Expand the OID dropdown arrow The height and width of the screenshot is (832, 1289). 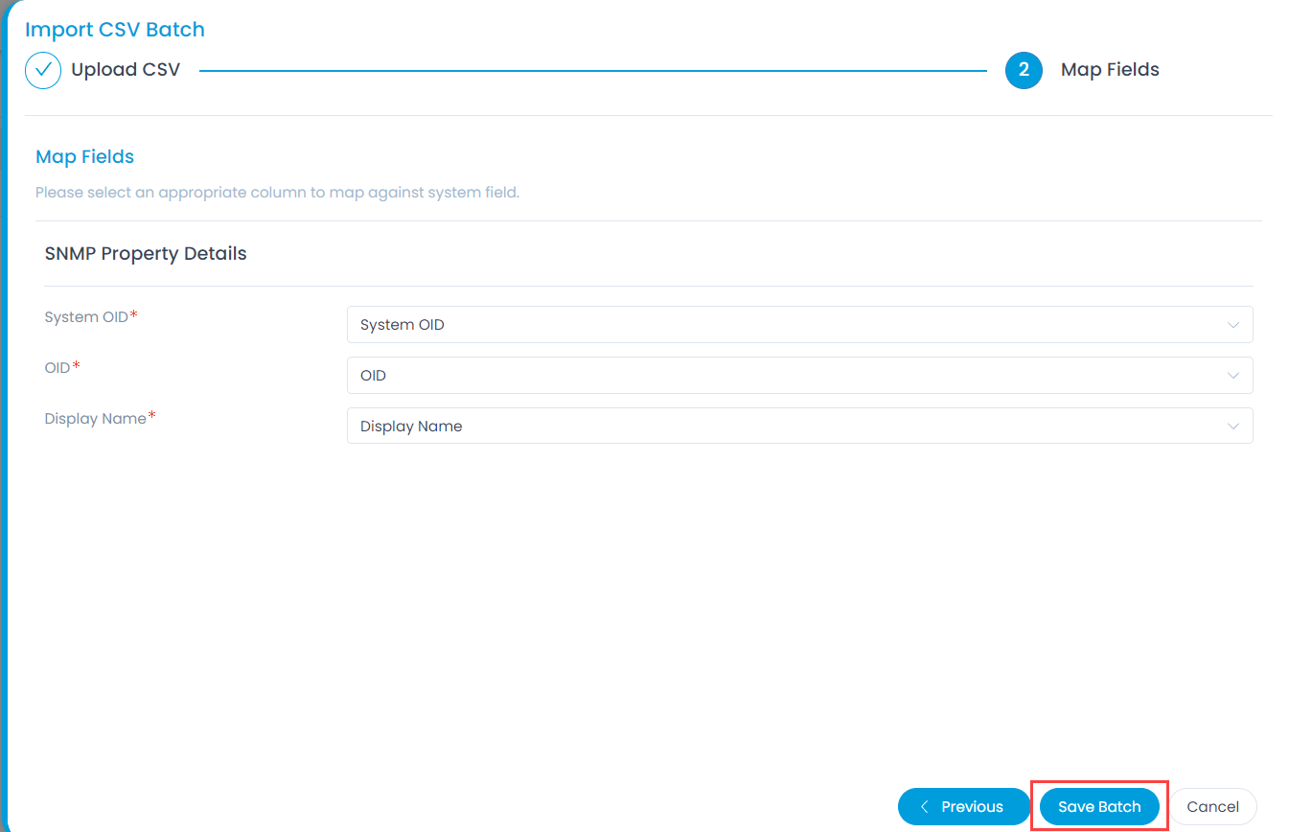(x=1233, y=376)
